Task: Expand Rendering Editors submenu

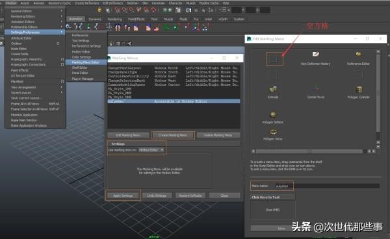Action: (62, 16)
